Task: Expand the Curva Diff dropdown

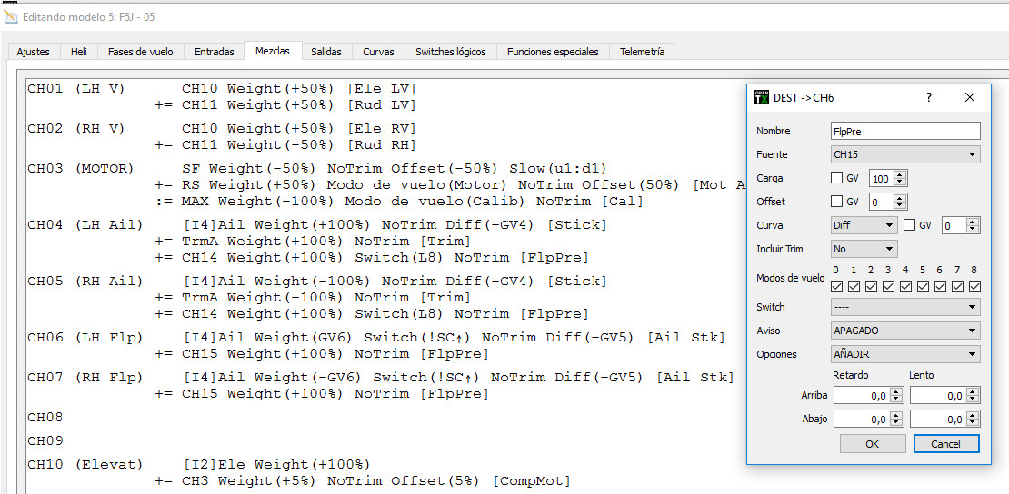Action: pos(864,225)
